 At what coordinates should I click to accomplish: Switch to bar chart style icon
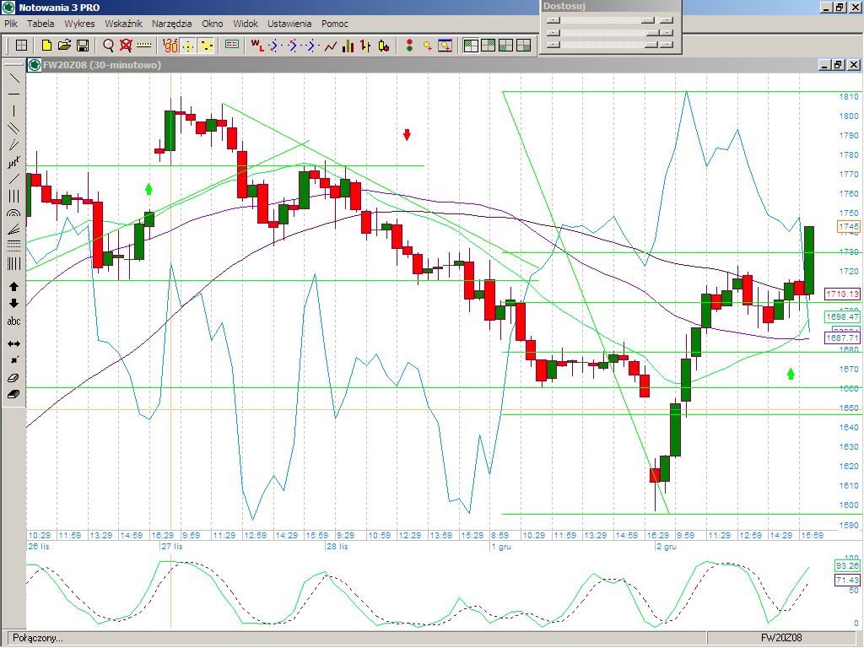[348, 46]
